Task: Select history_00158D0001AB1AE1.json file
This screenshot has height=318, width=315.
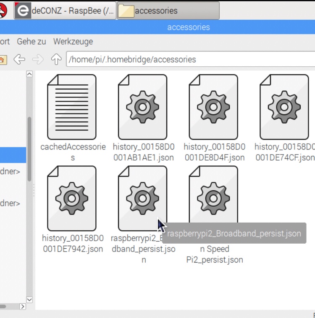Action: 143,107
